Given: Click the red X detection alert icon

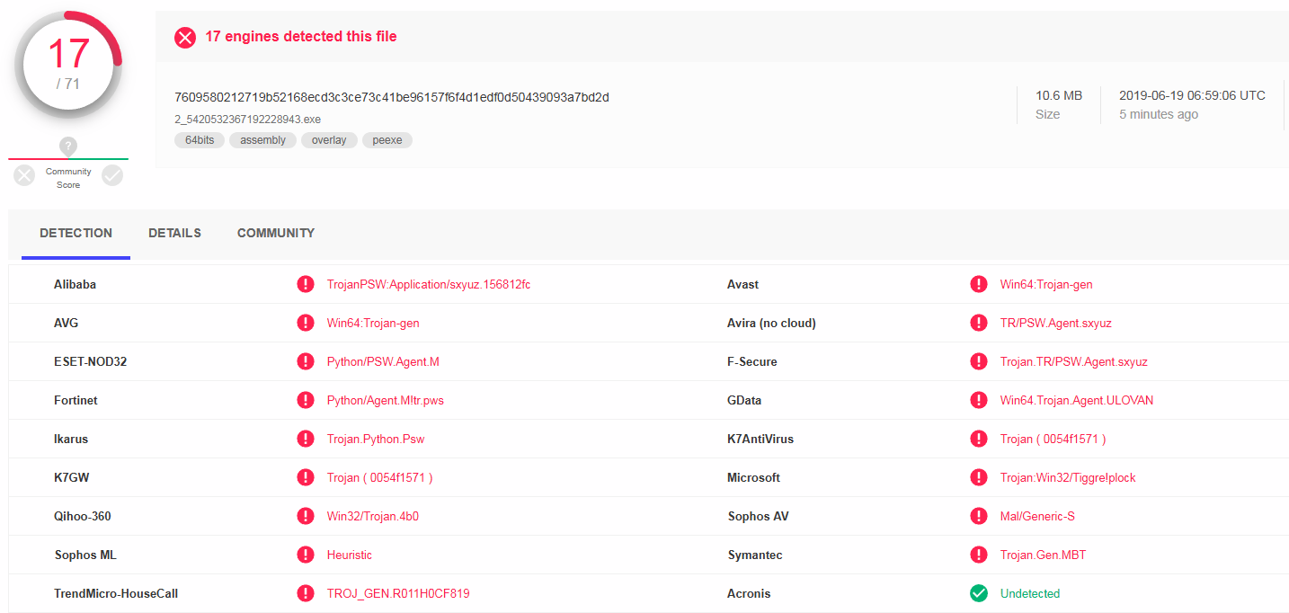Looking at the screenshot, I should click(185, 37).
